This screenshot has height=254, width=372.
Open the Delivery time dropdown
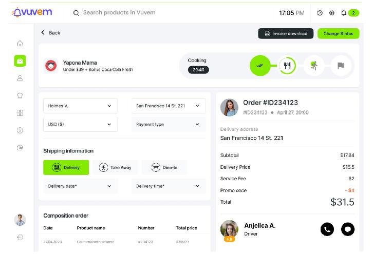point(169,186)
